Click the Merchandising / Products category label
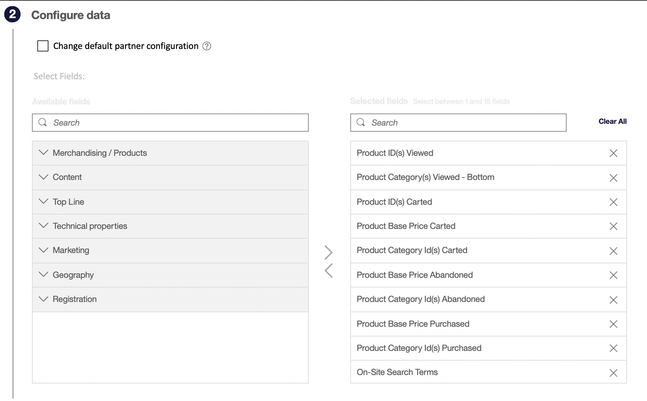The image size is (647, 401). [x=100, y=153]
